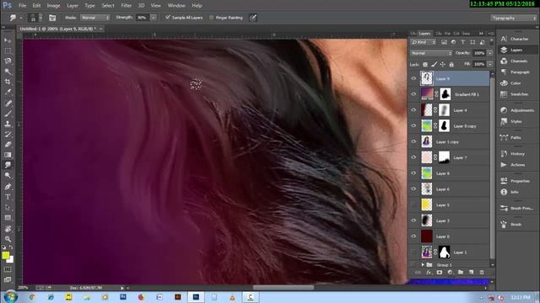Open the Brush Presets panel button
The image size is (540, 303).
(x=517, y=208)
